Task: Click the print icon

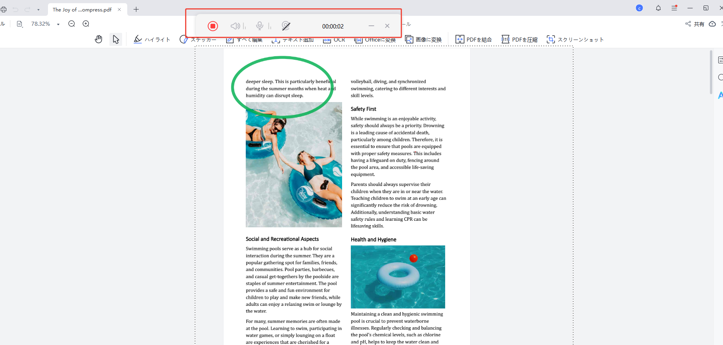Action: (x=3, y=9)
